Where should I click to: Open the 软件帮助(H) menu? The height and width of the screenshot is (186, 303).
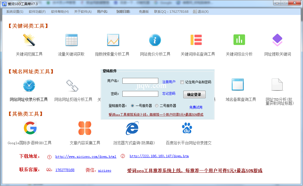[60, 12]
